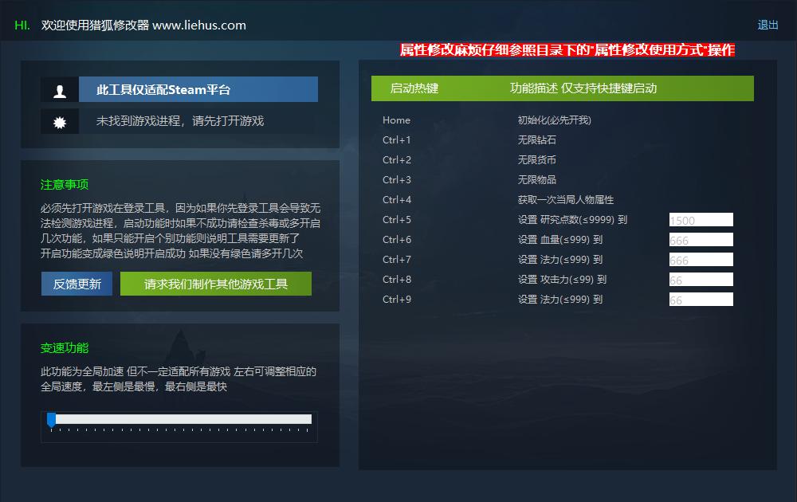Screen dimensions: 797x502
Task: Click 请求我们制作其他游戏工具 button
Action: (x=216, y=284)
